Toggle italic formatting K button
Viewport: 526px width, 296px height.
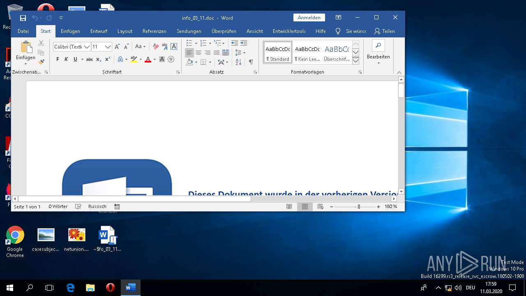tap(66, 59)
